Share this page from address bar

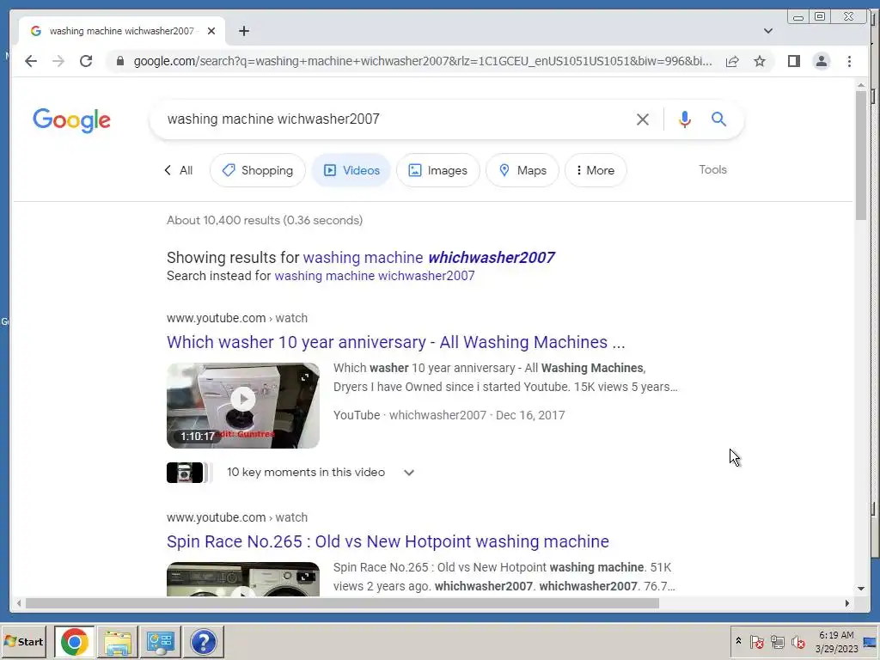tap(732, 61)
